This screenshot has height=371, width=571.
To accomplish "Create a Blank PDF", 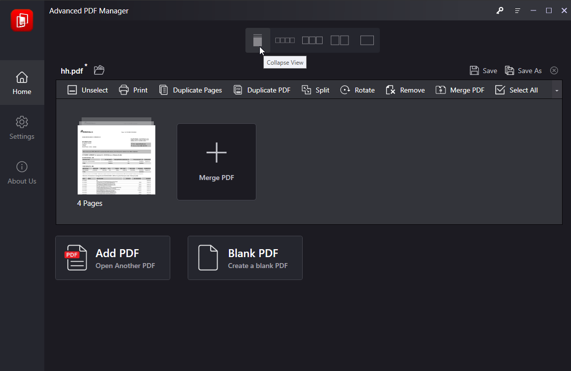I will click(x=245, y=258).
